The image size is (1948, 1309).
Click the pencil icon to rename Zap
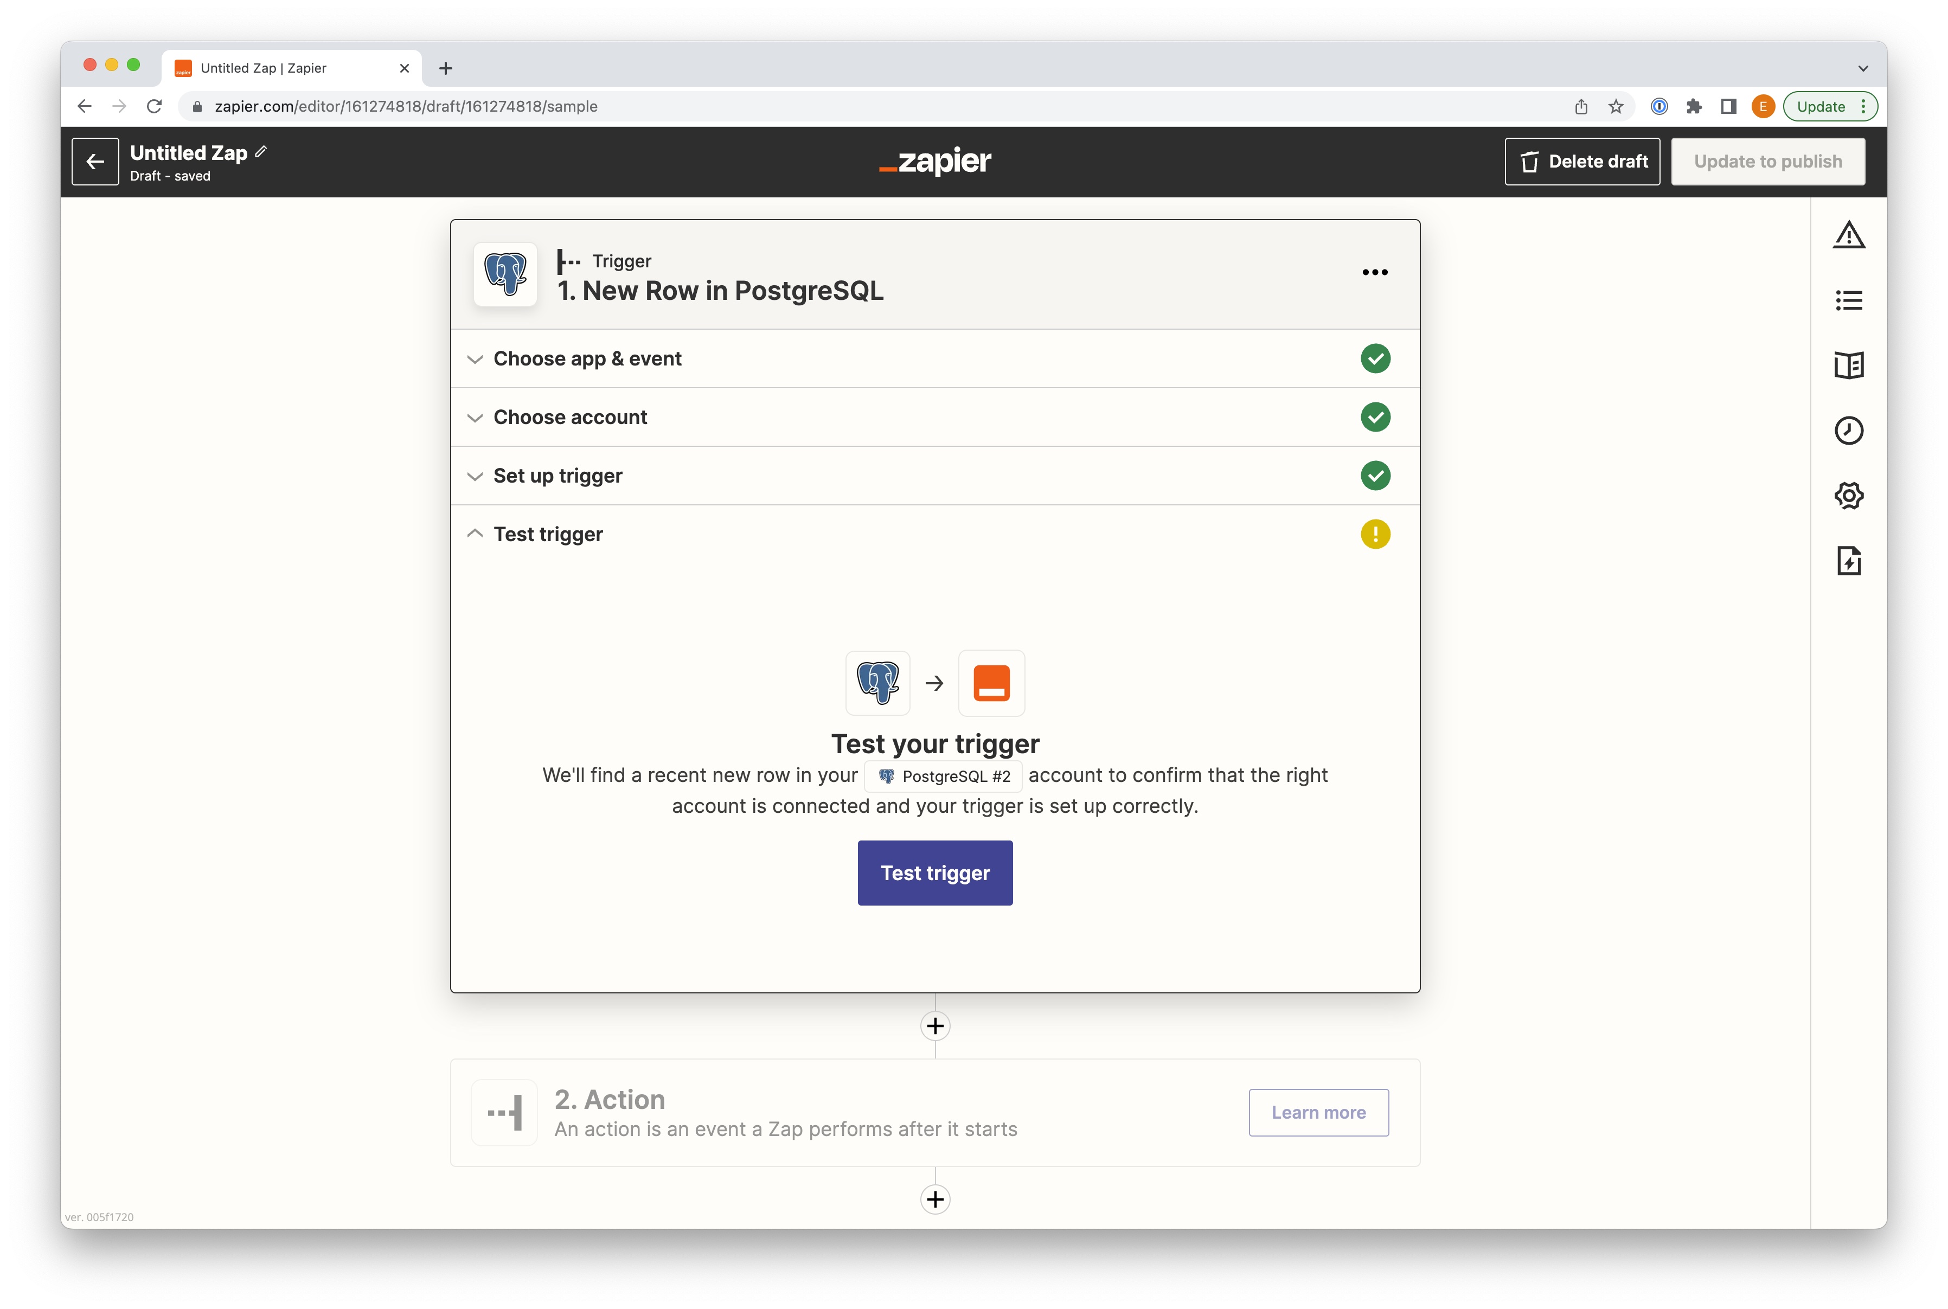[x=261, y=152]
